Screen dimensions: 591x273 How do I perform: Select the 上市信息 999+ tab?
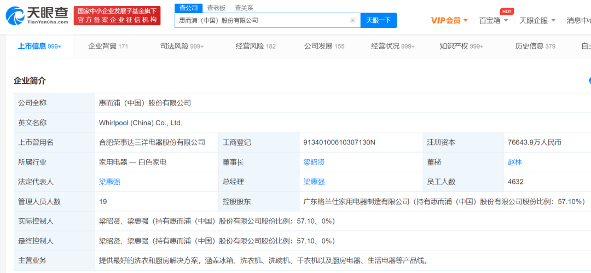(39, 47)
